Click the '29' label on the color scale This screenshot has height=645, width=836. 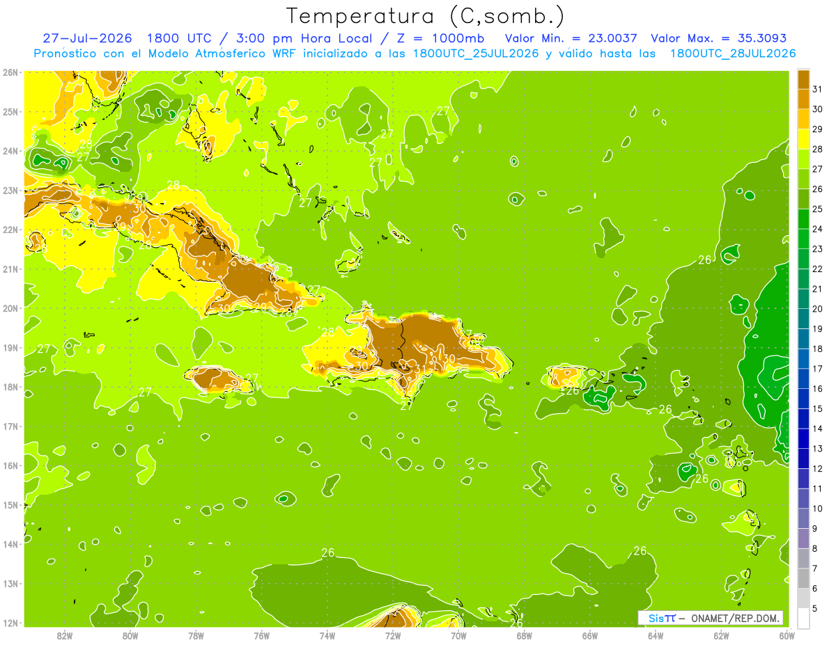coord(817,129)
